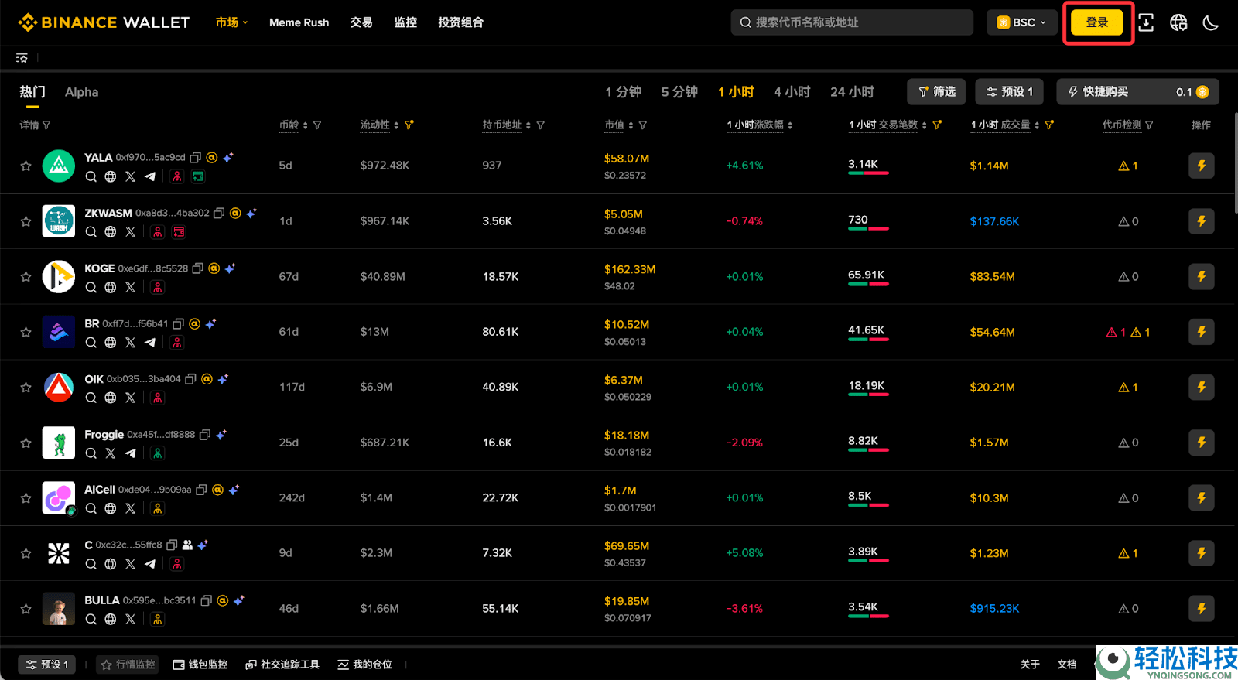The image size is (1238, 680).
Task: Favorite the YALA token with the star
Action: pos(26,166)
